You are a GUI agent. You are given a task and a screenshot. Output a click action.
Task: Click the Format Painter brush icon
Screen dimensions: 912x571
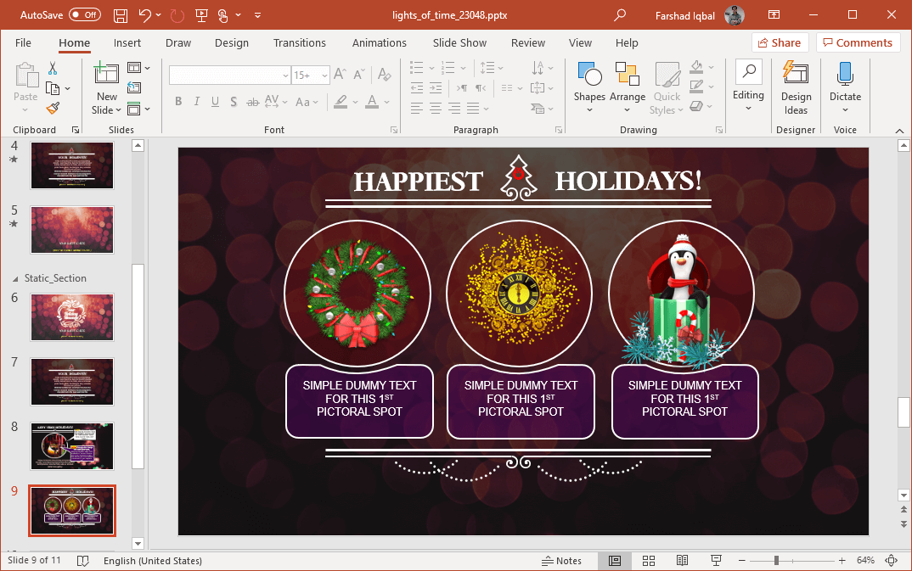tap(53, 108)
